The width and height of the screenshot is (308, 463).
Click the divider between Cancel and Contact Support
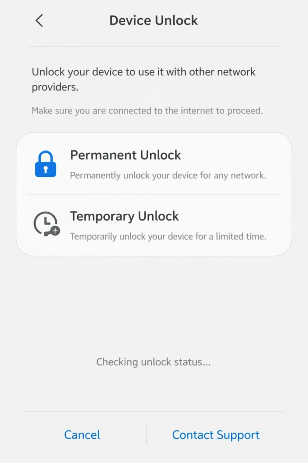tap(147, 435)
